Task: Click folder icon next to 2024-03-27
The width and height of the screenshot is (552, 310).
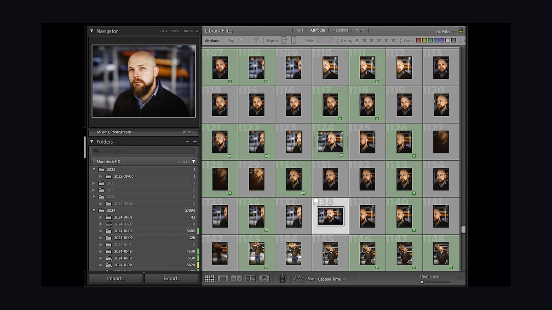Action: pos(109,224)
